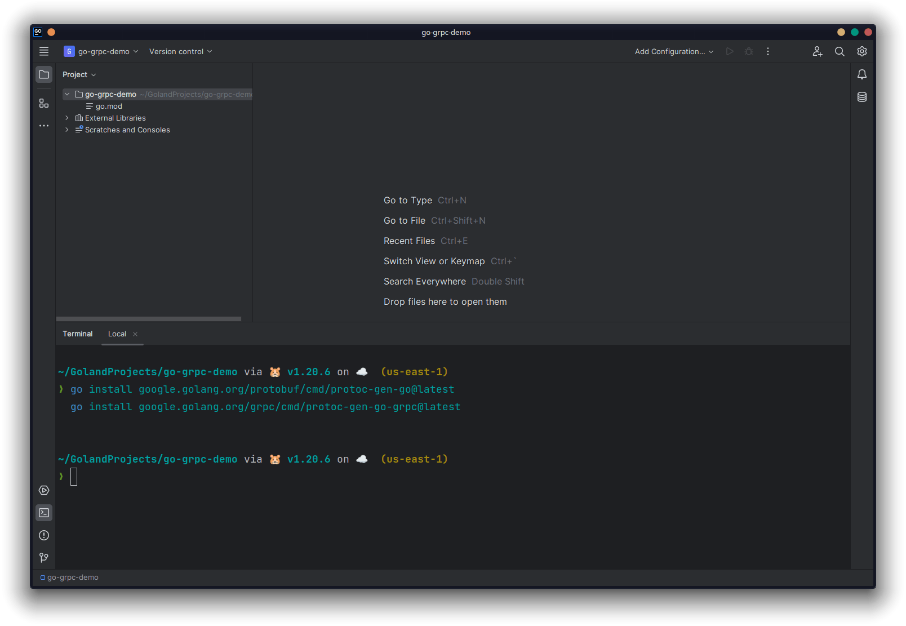Select the go.mod file

tap(109, 106)
